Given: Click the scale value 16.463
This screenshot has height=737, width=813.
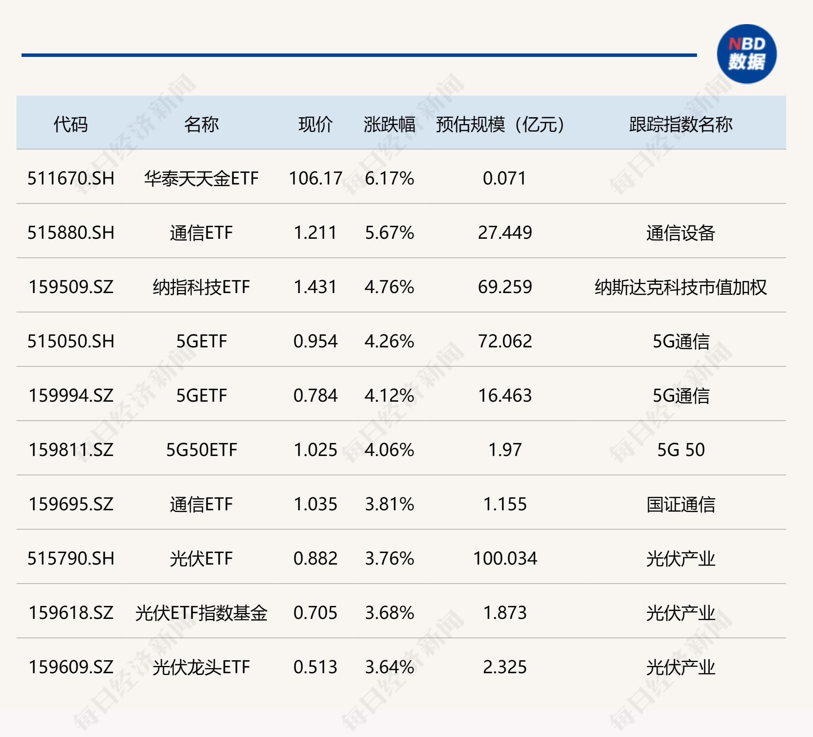Looking at the screenshot, I should (505, 396).
